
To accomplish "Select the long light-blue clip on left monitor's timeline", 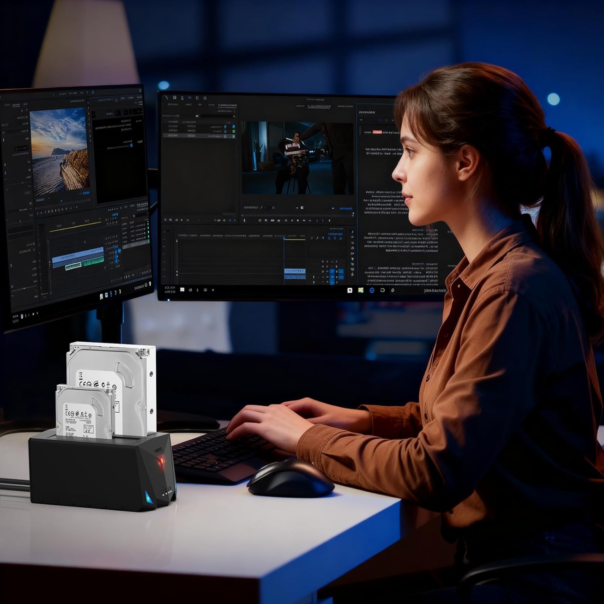I will [x=78, y=255].
